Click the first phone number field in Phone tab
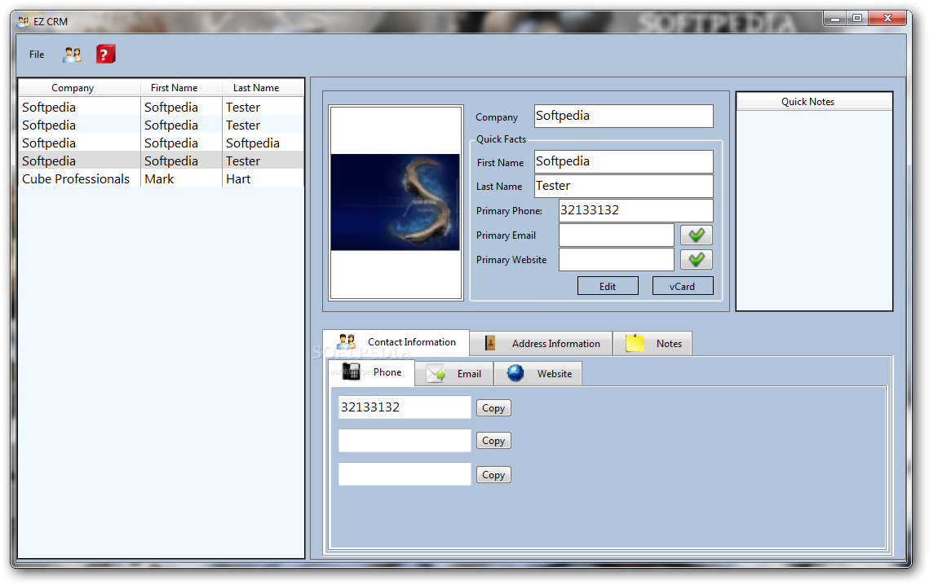Image resolution: width=929 pixels, height=585 pixels. pos(405,407)
